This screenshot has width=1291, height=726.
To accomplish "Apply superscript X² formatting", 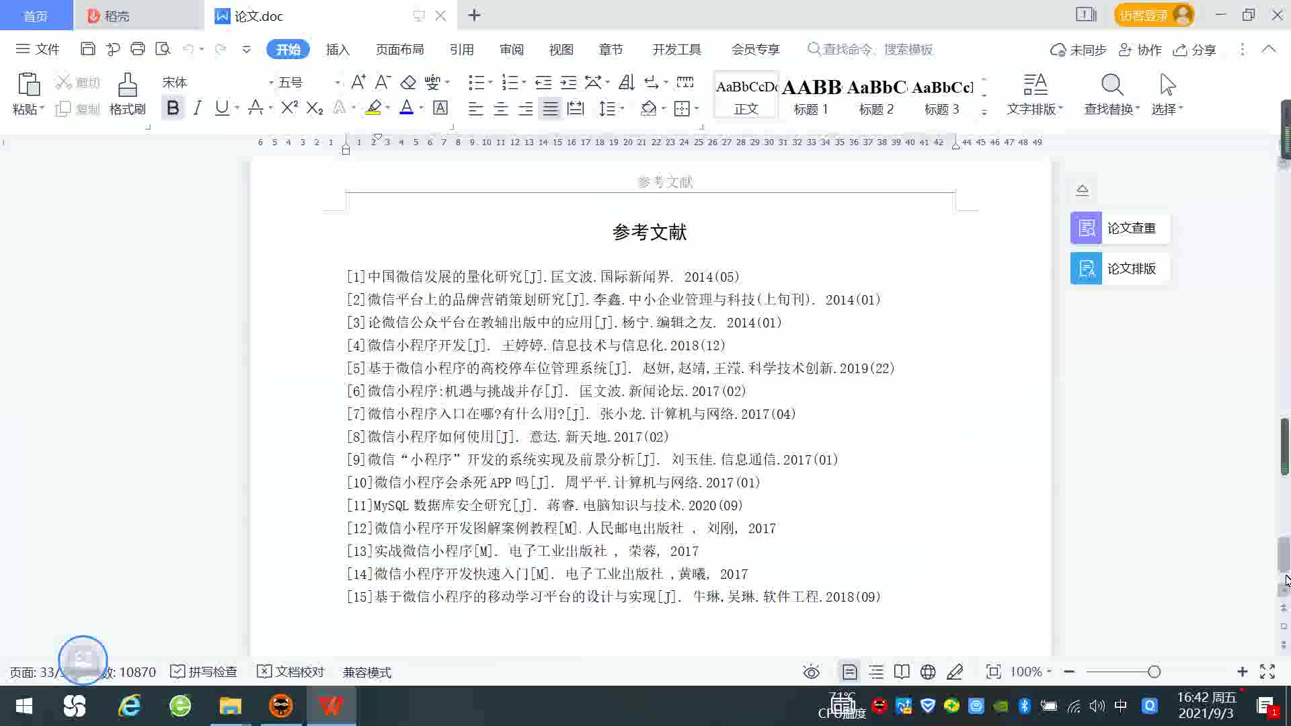I will (289, 108).
